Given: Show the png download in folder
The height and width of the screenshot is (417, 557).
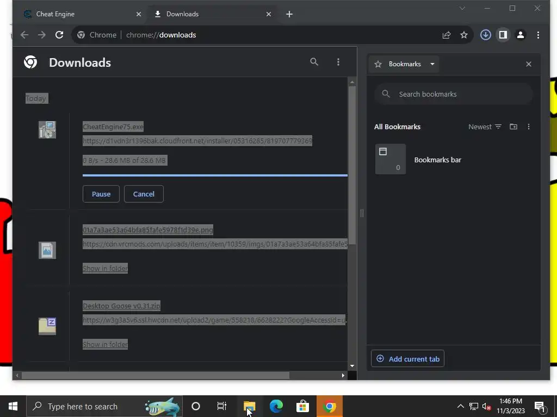Looking at the screenshot, I should click(x=105, y=268).
